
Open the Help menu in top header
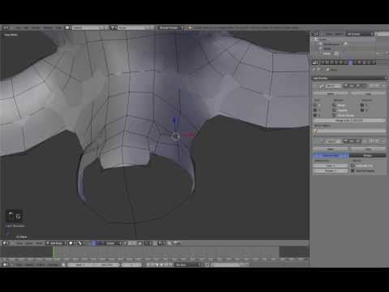pos(59,28)
